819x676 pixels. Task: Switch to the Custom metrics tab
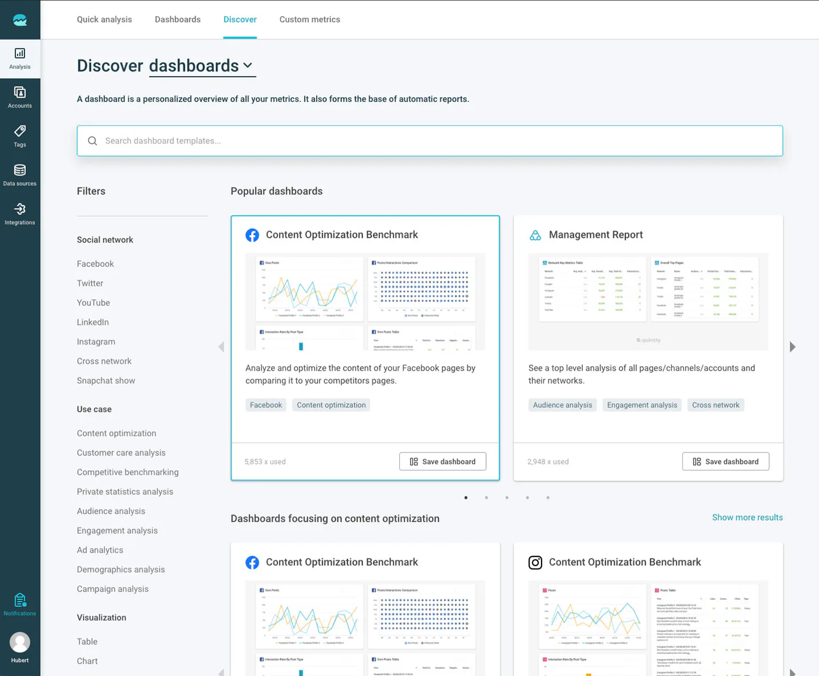coord(309,19)
